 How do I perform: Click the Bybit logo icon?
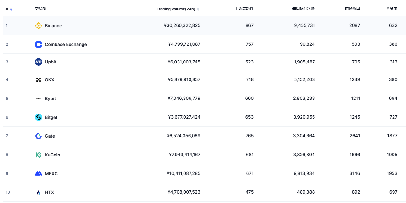[x=39, y=99]
